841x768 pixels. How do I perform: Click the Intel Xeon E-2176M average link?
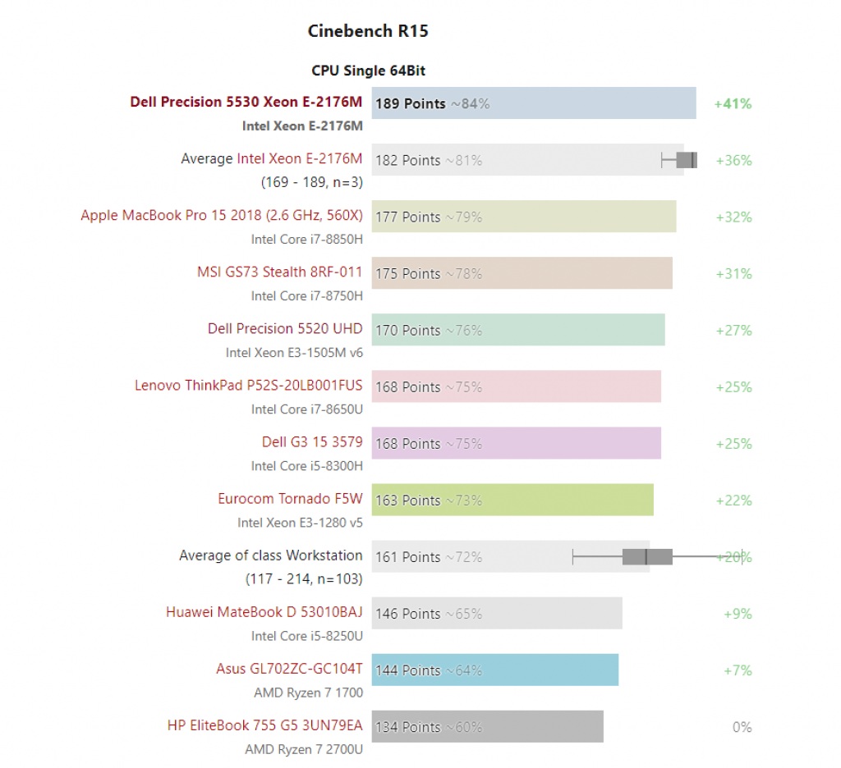299,158
